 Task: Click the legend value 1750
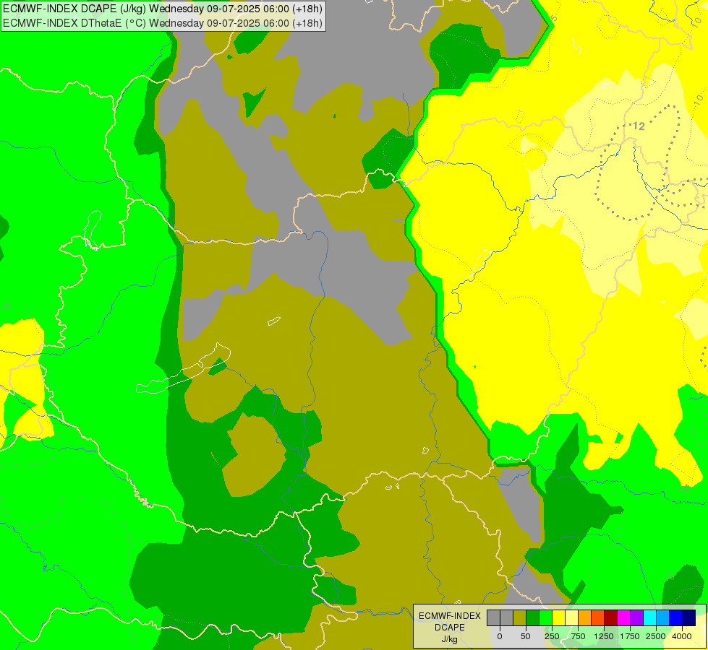point(630,636)
